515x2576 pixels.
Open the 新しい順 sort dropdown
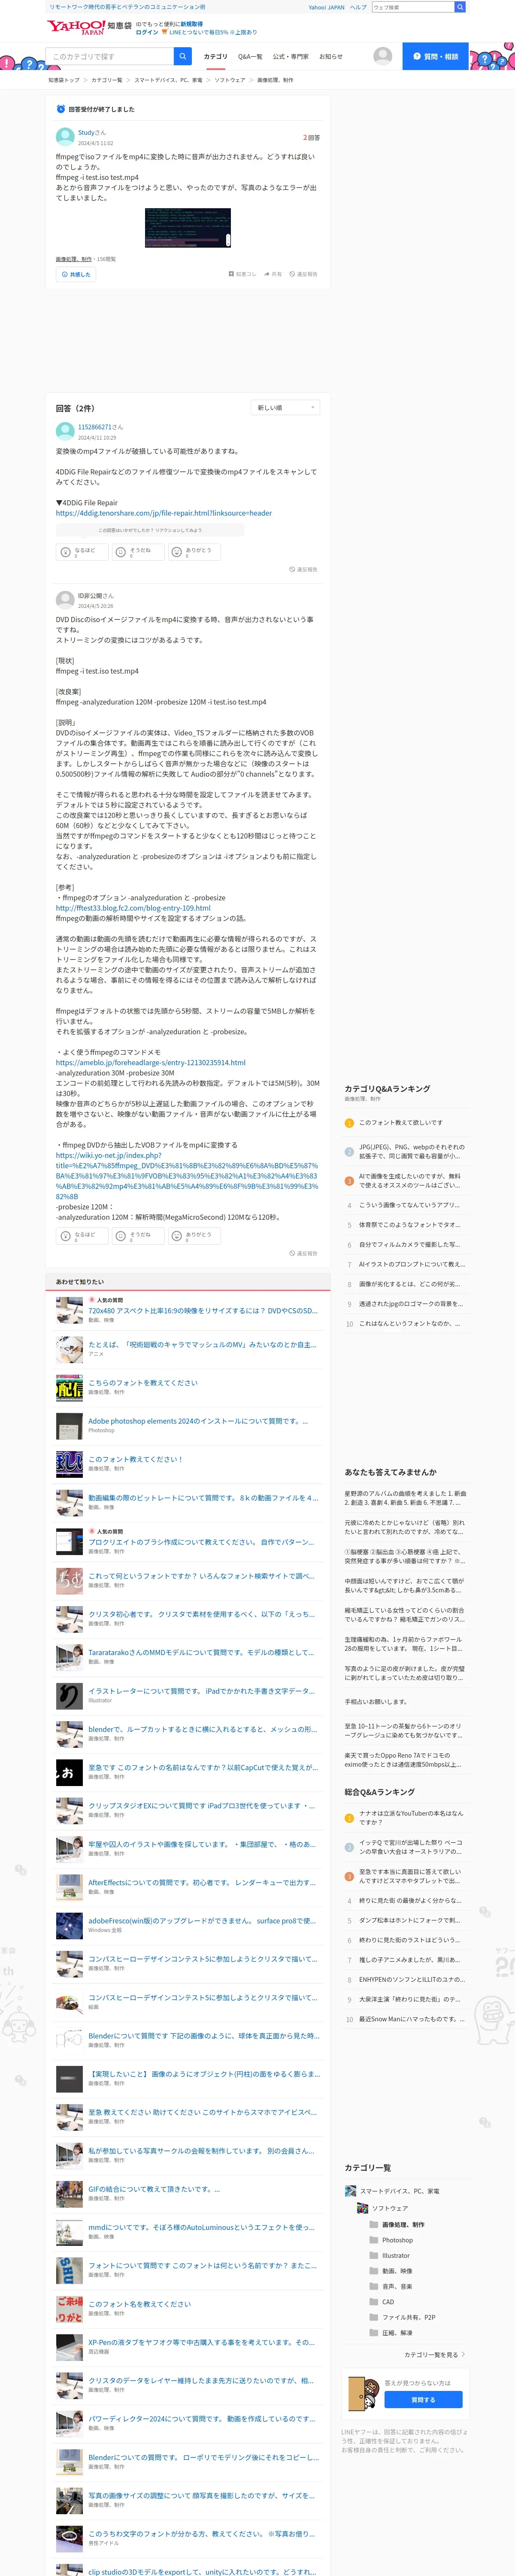(285, 408)
